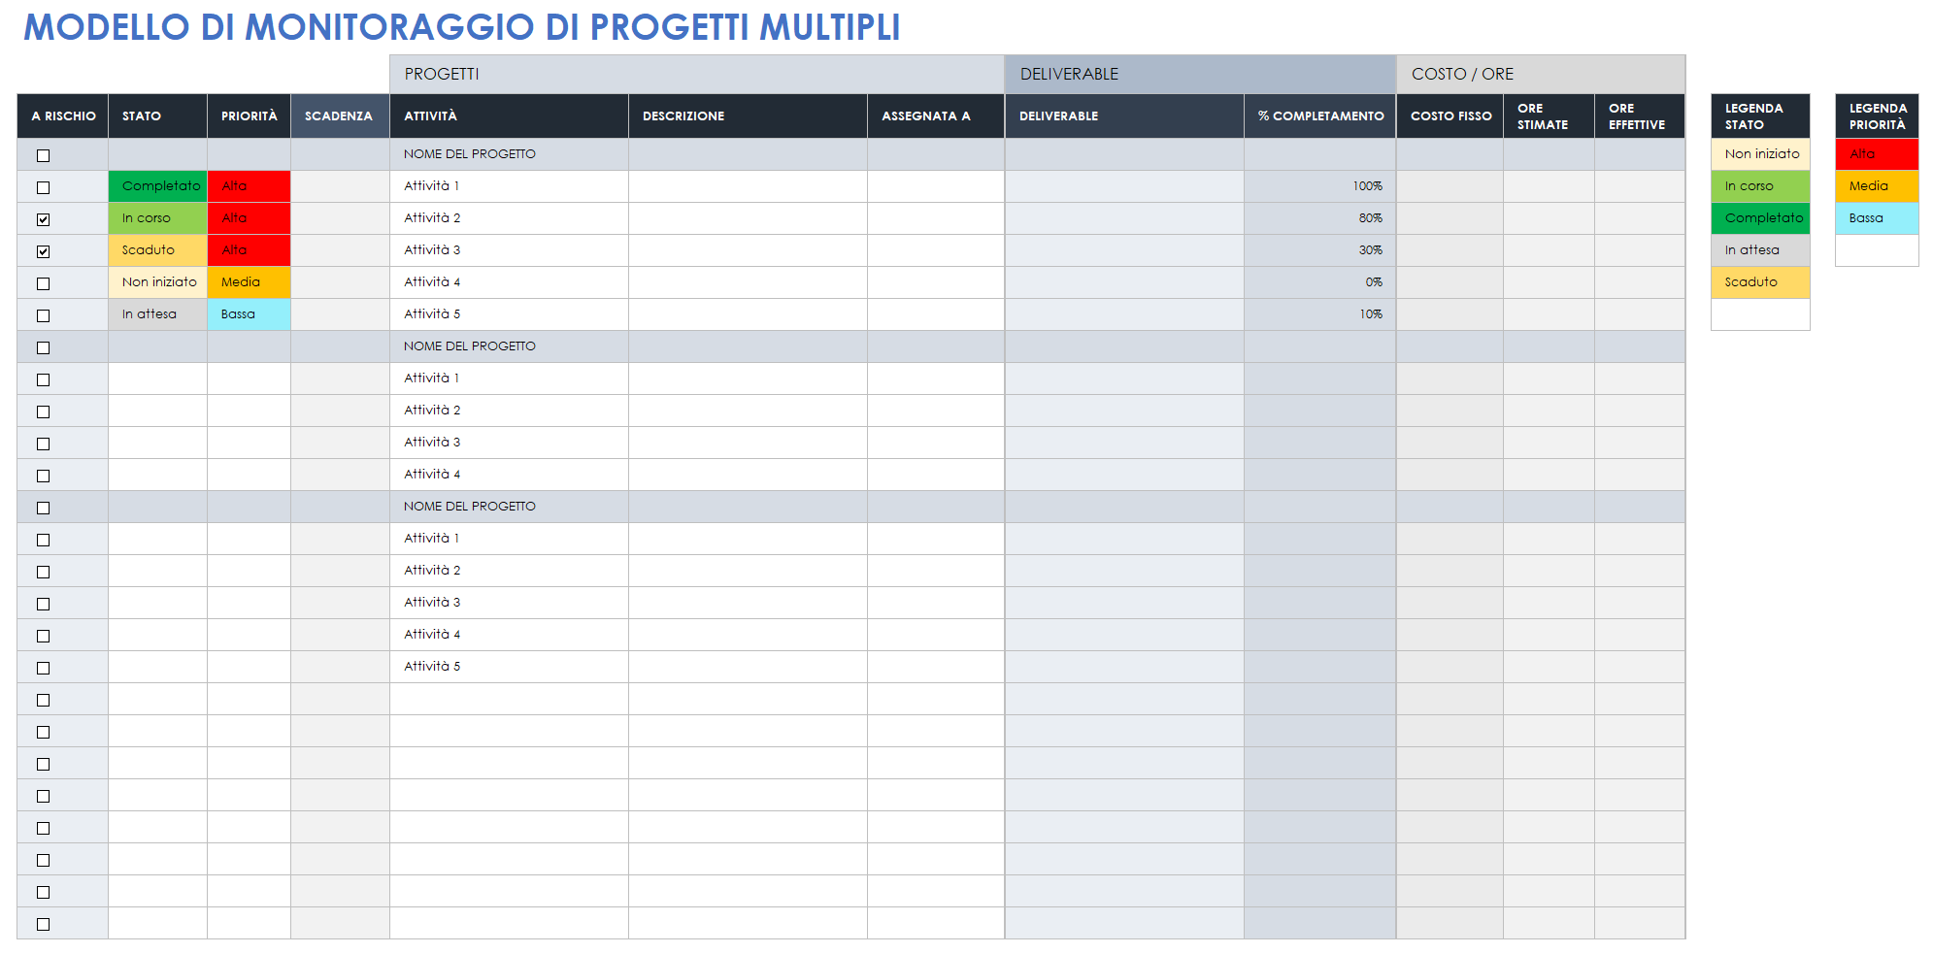Click the PRIORITÀ column header
This screenshot has width=1933, height=954.
pyautogui.click(x=249, y=116)
